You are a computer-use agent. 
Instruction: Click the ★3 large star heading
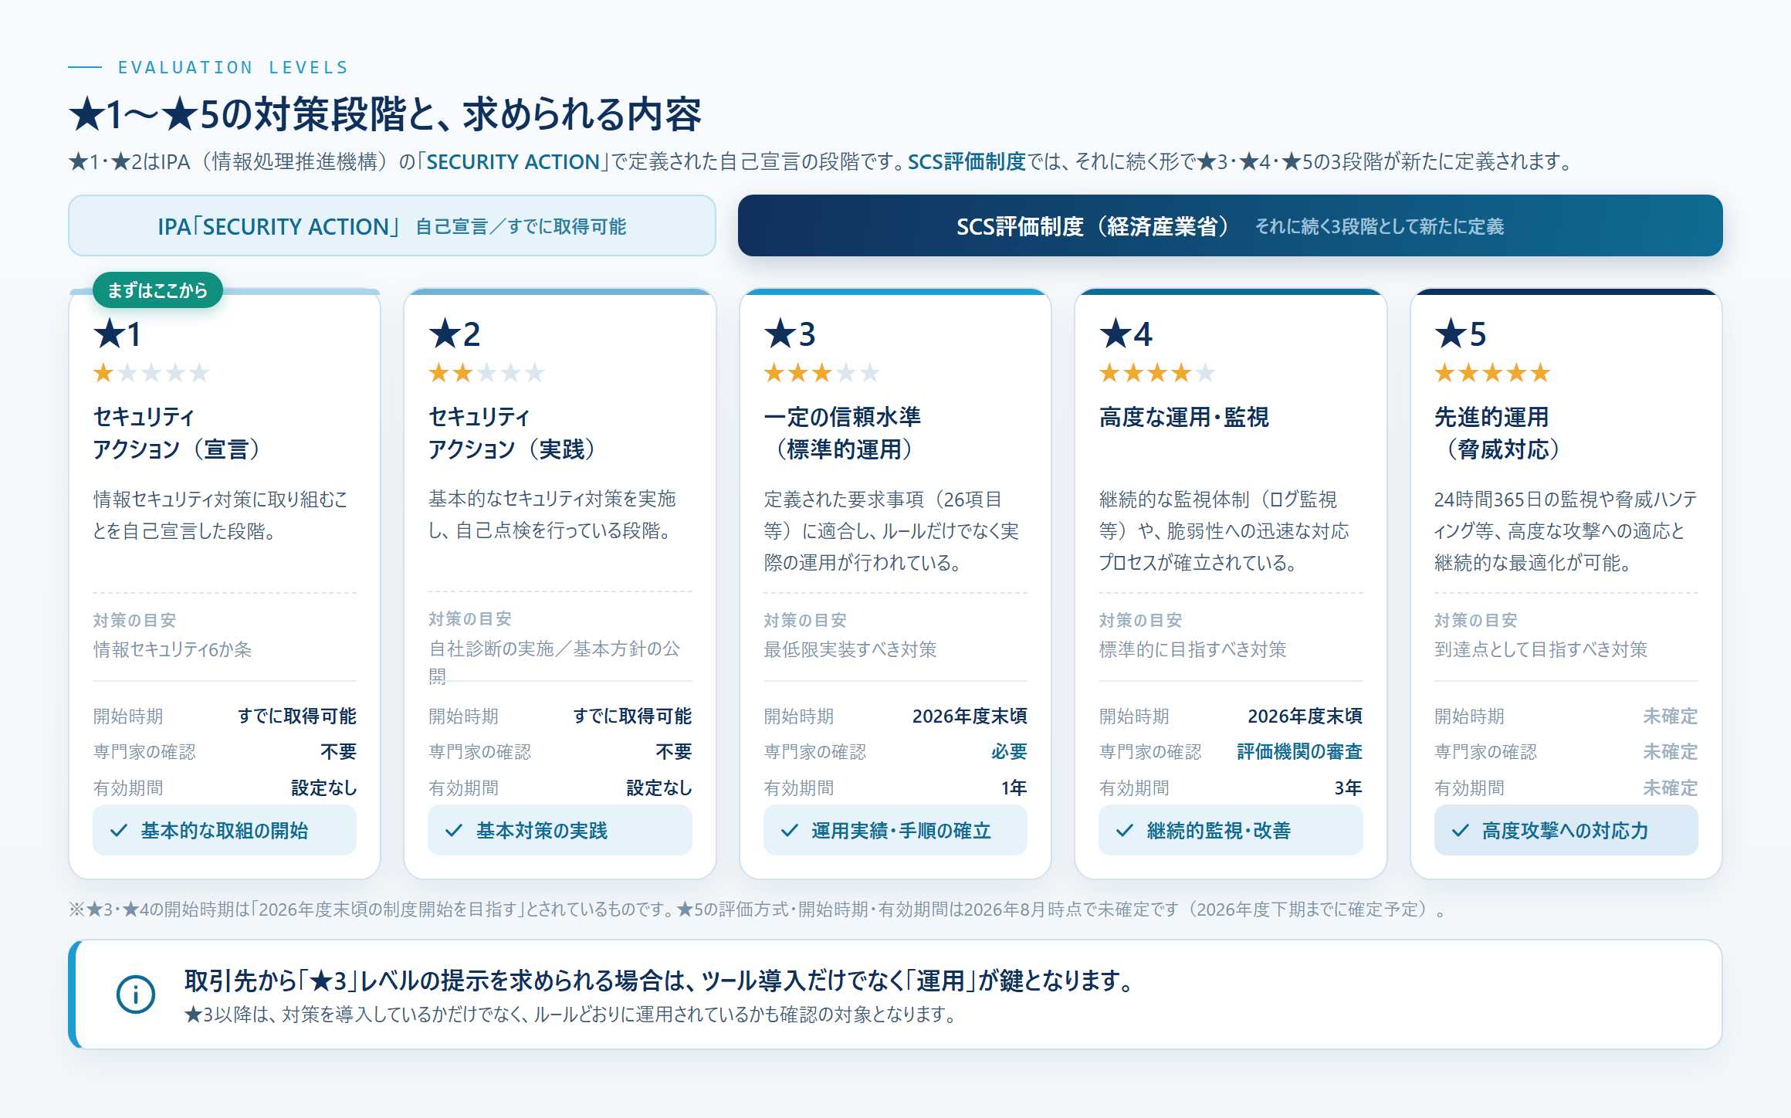790,334
